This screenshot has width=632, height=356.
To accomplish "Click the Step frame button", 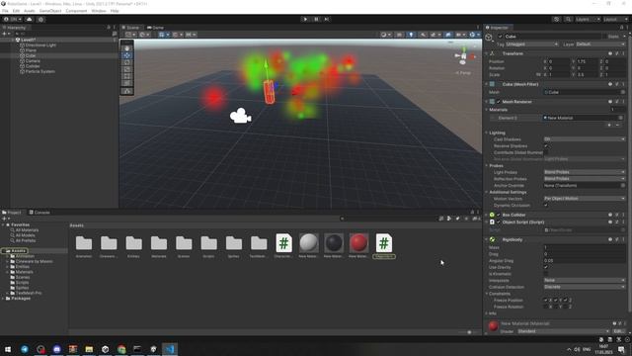I will (327, 19).
